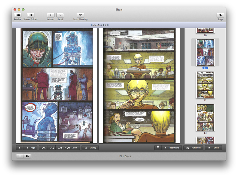Show the bookmark list with the flag icon

click(158, 148)
